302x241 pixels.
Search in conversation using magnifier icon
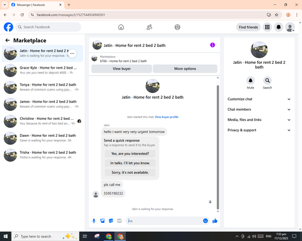268,81
